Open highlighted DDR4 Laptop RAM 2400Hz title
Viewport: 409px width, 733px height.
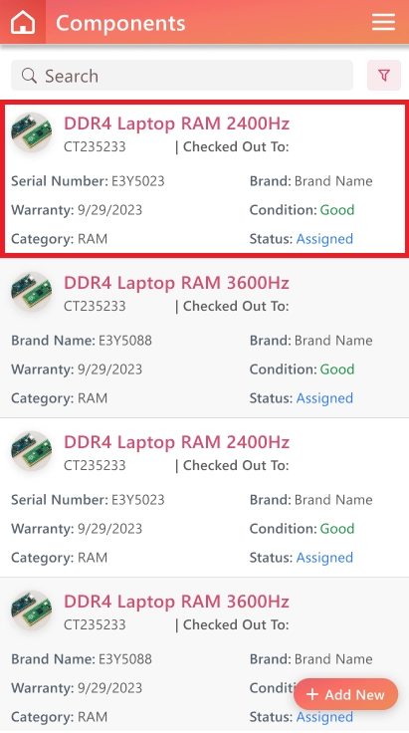pyautogui.click(x=176, y=123)
